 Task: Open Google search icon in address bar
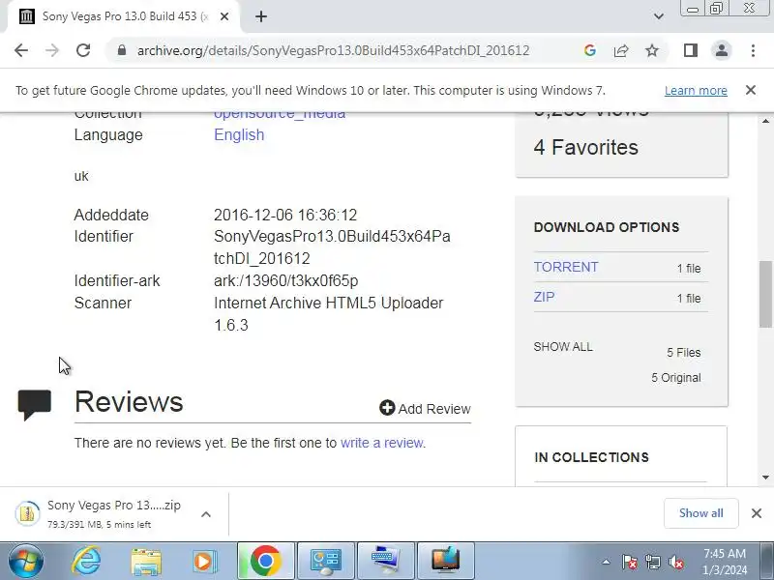tap(590, 50)
